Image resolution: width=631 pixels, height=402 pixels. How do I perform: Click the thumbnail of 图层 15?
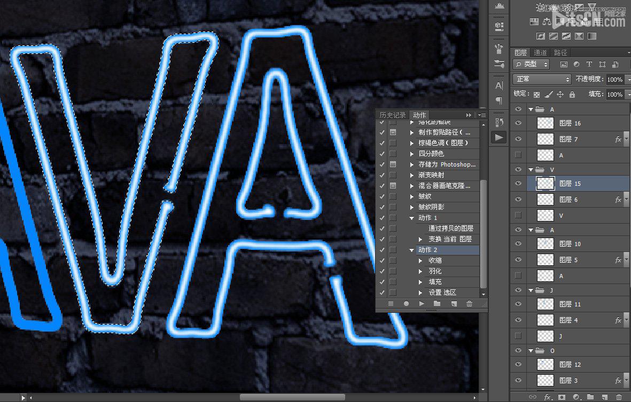click(x=544, y=183)
